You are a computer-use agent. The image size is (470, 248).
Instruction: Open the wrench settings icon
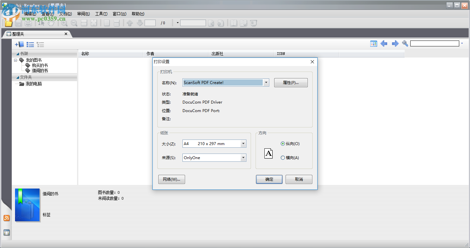coord(405,43)
